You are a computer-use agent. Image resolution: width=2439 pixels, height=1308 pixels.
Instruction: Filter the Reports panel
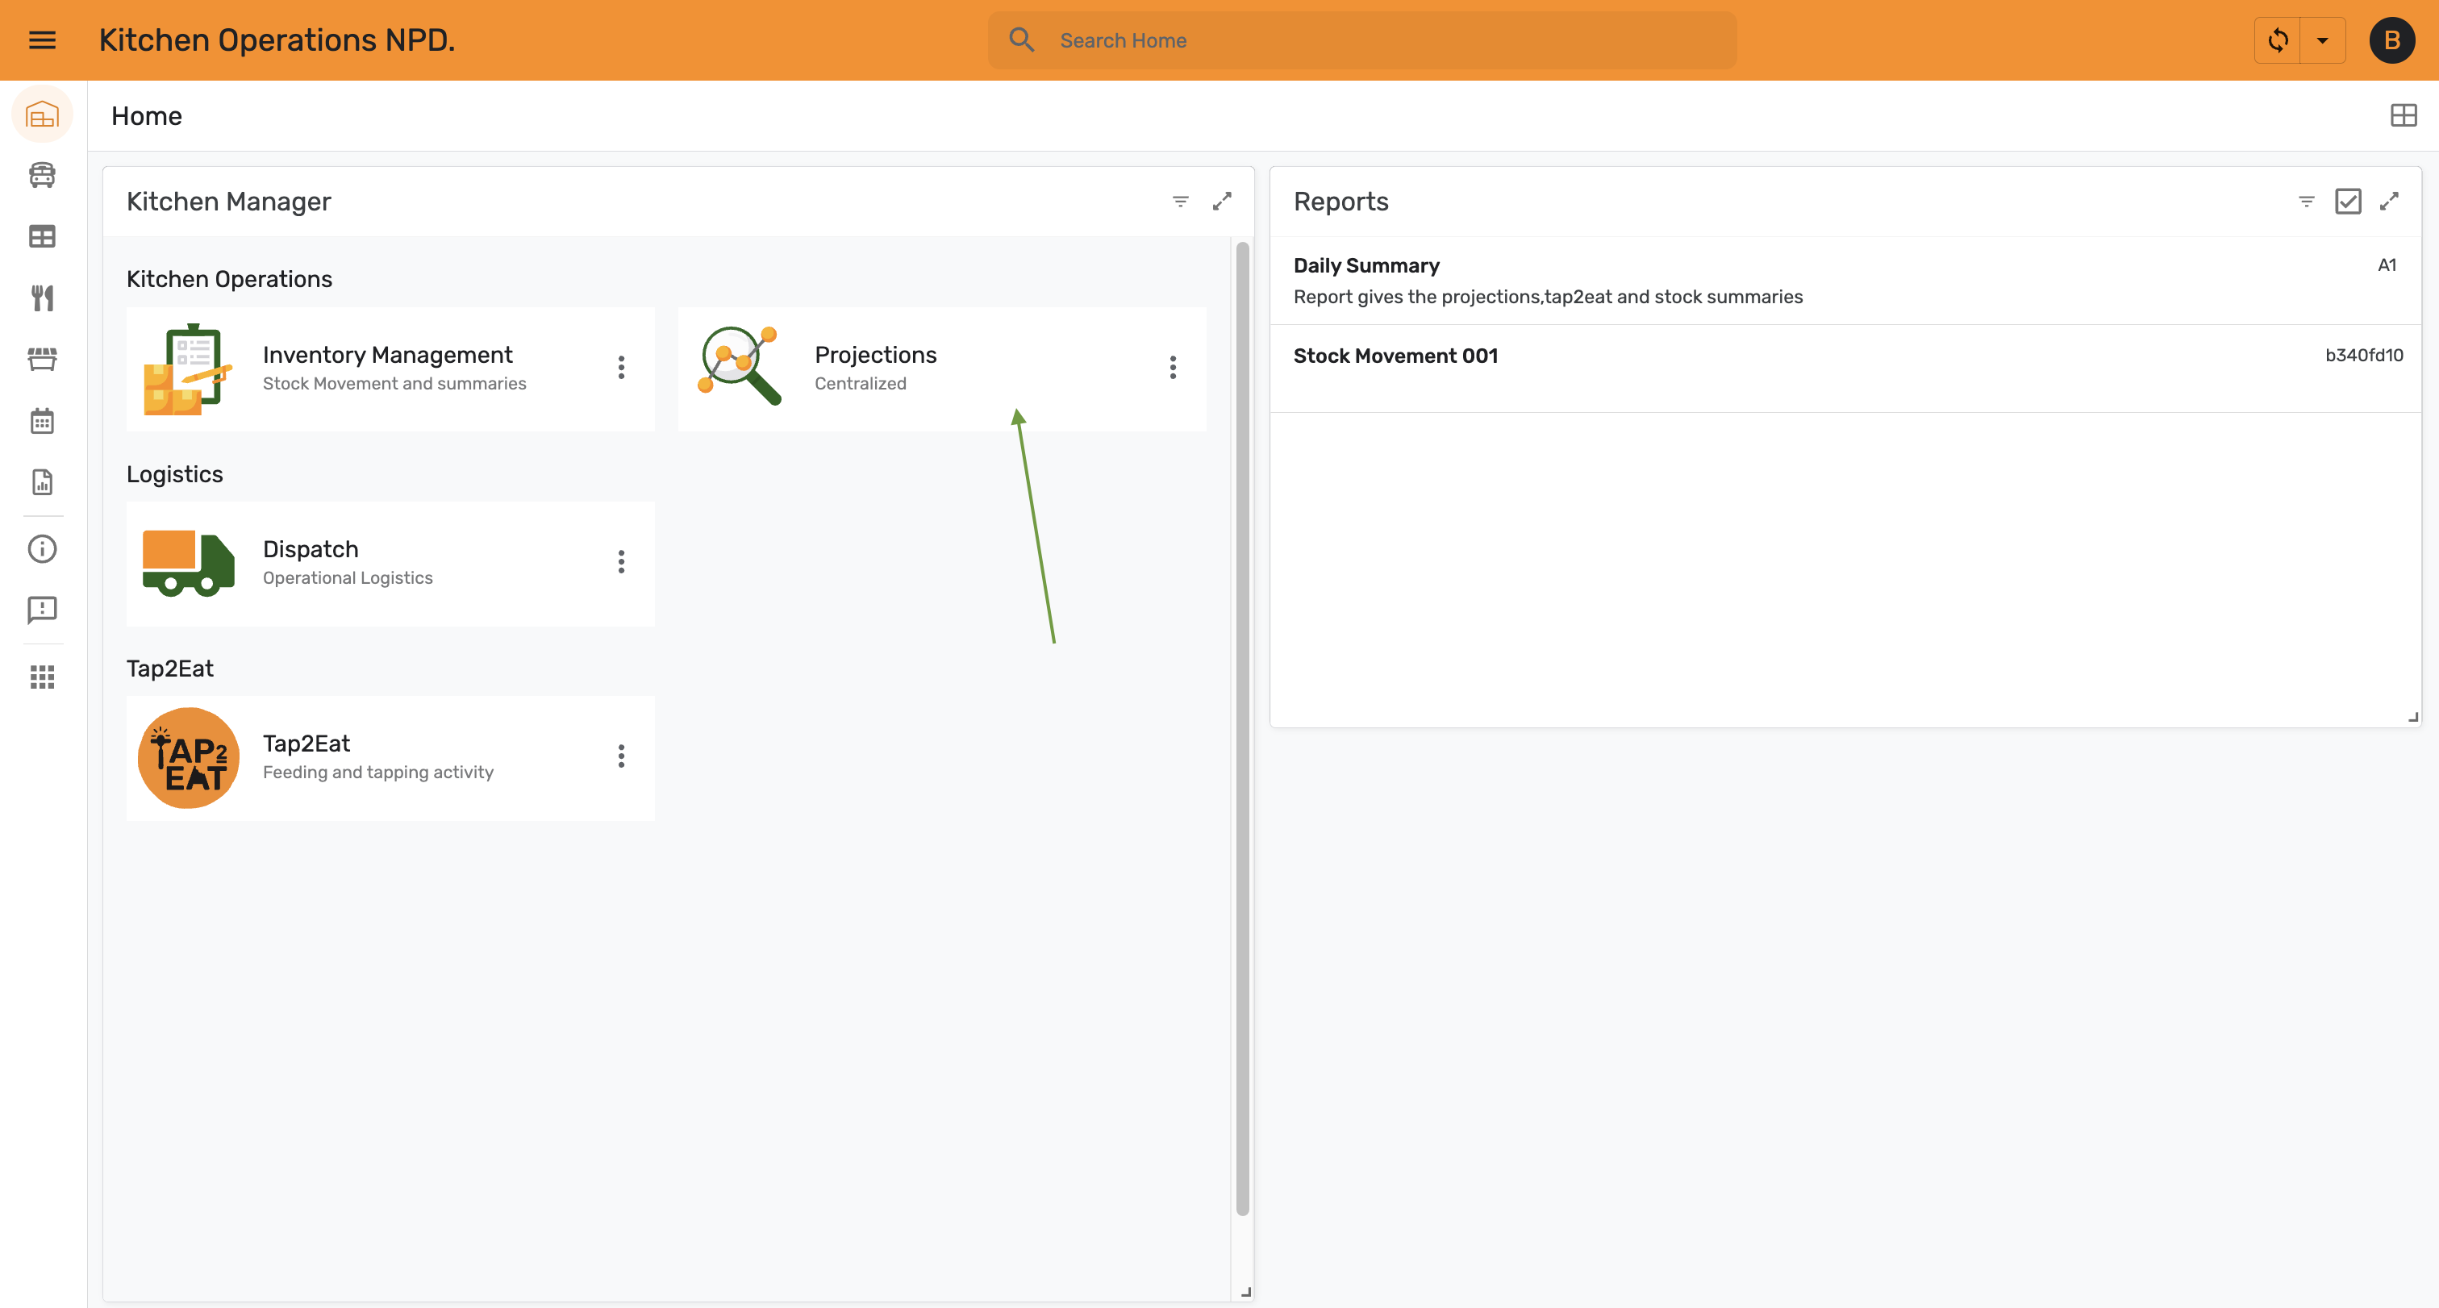coord(2307,202)
